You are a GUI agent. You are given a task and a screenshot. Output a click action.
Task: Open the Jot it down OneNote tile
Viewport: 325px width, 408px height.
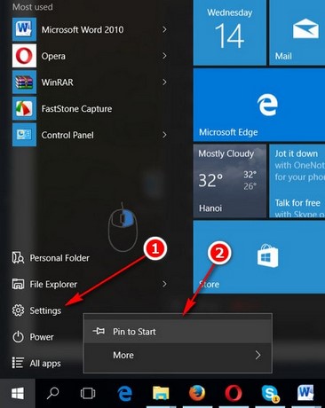click(x=297, y=181)
